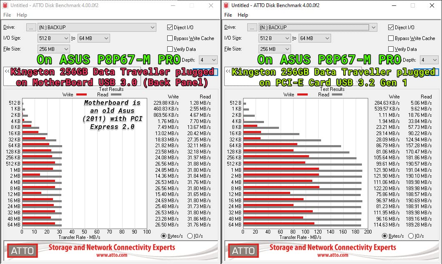Click right window 64 MB read value 189.28 MB/s
The image size is (442, 264).
(419, 225)
